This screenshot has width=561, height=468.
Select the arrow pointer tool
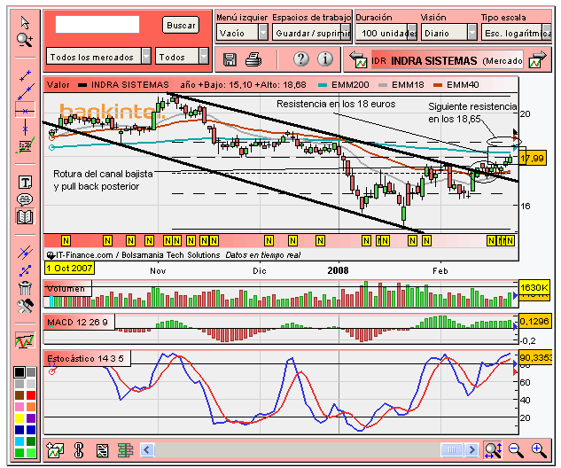tap(25, 22)
